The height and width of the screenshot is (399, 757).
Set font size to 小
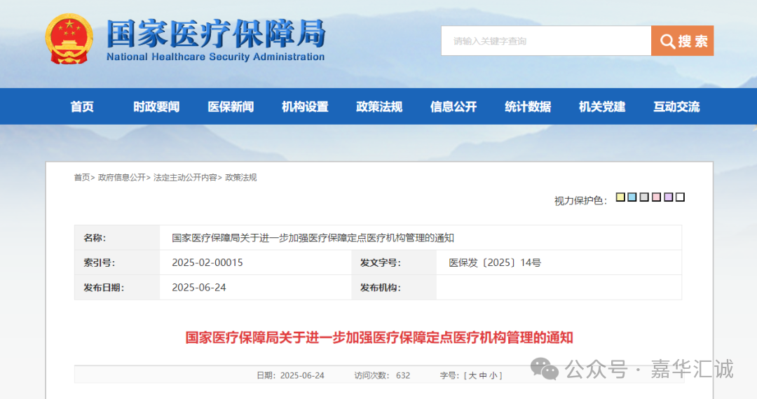pyautogui.click(x=493, y=375)
